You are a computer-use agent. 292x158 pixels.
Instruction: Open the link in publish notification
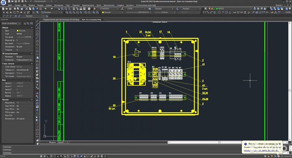[x=261, y=151]
